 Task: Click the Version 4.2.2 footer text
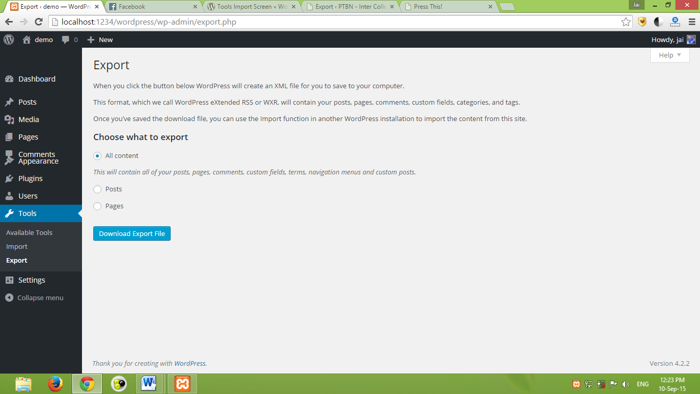pos(670,363)
